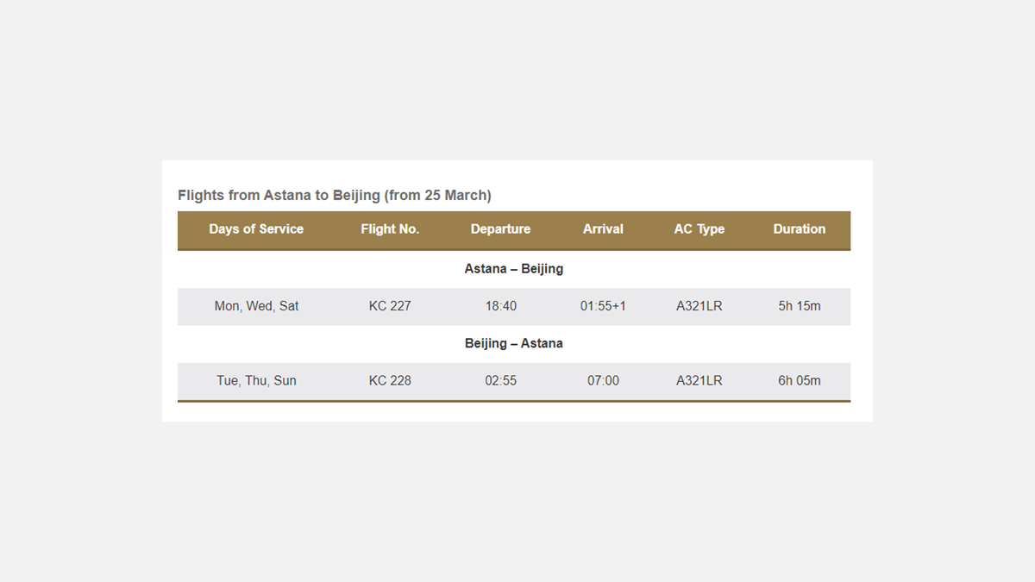Click the AC Type column header
This screenshot has height=582, width=1035.
click(699, 229)
